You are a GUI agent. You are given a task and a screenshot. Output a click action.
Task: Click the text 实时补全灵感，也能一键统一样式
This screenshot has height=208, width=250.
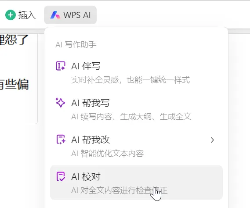pos(130,80)
